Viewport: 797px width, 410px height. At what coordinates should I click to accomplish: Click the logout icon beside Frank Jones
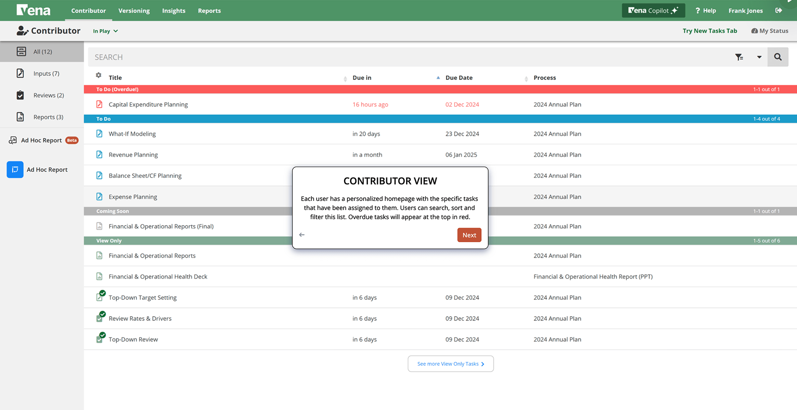(778, 10)
